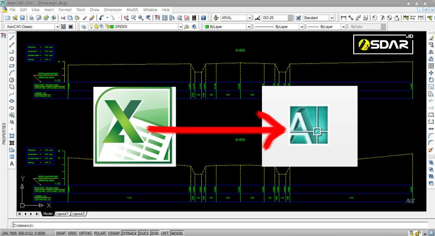Click the Save drawing icon

pyautogui.click(x=22, y=18)
